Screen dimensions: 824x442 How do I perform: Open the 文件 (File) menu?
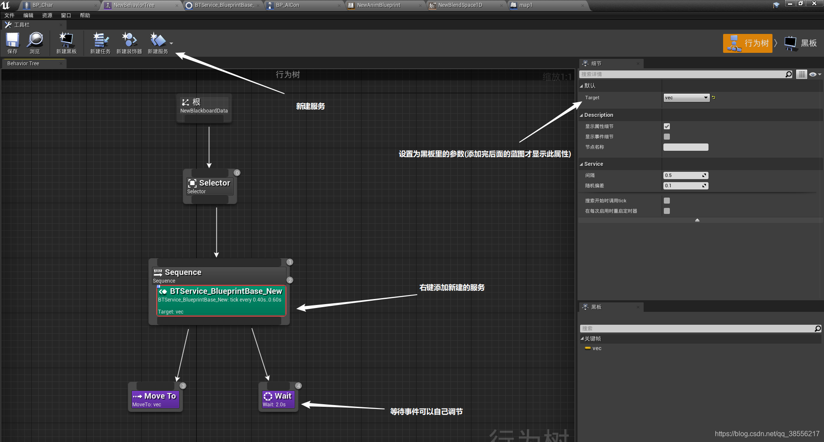pos(9,15)
